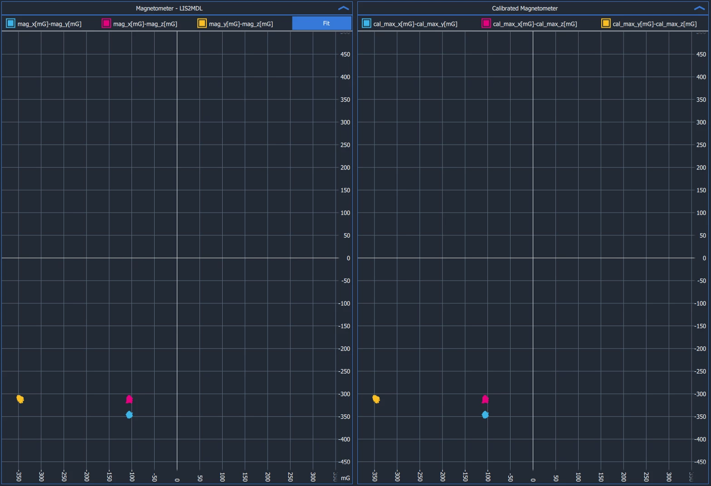Toggle cal_max_x-cal_max_y blue series swatch

[x=366, y=23]
